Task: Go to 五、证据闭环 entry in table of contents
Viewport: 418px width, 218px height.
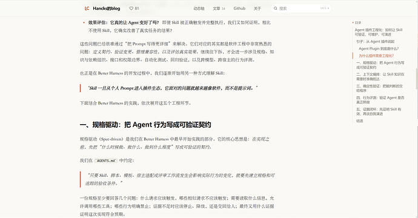Action: tap(379, 111)
